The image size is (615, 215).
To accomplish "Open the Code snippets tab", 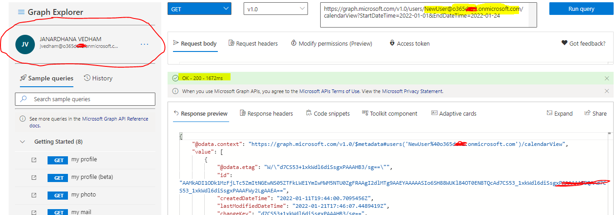I will 328,113.
